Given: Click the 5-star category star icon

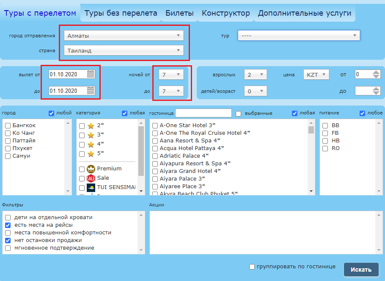Looking at the screenshot, I should [91, 153].
